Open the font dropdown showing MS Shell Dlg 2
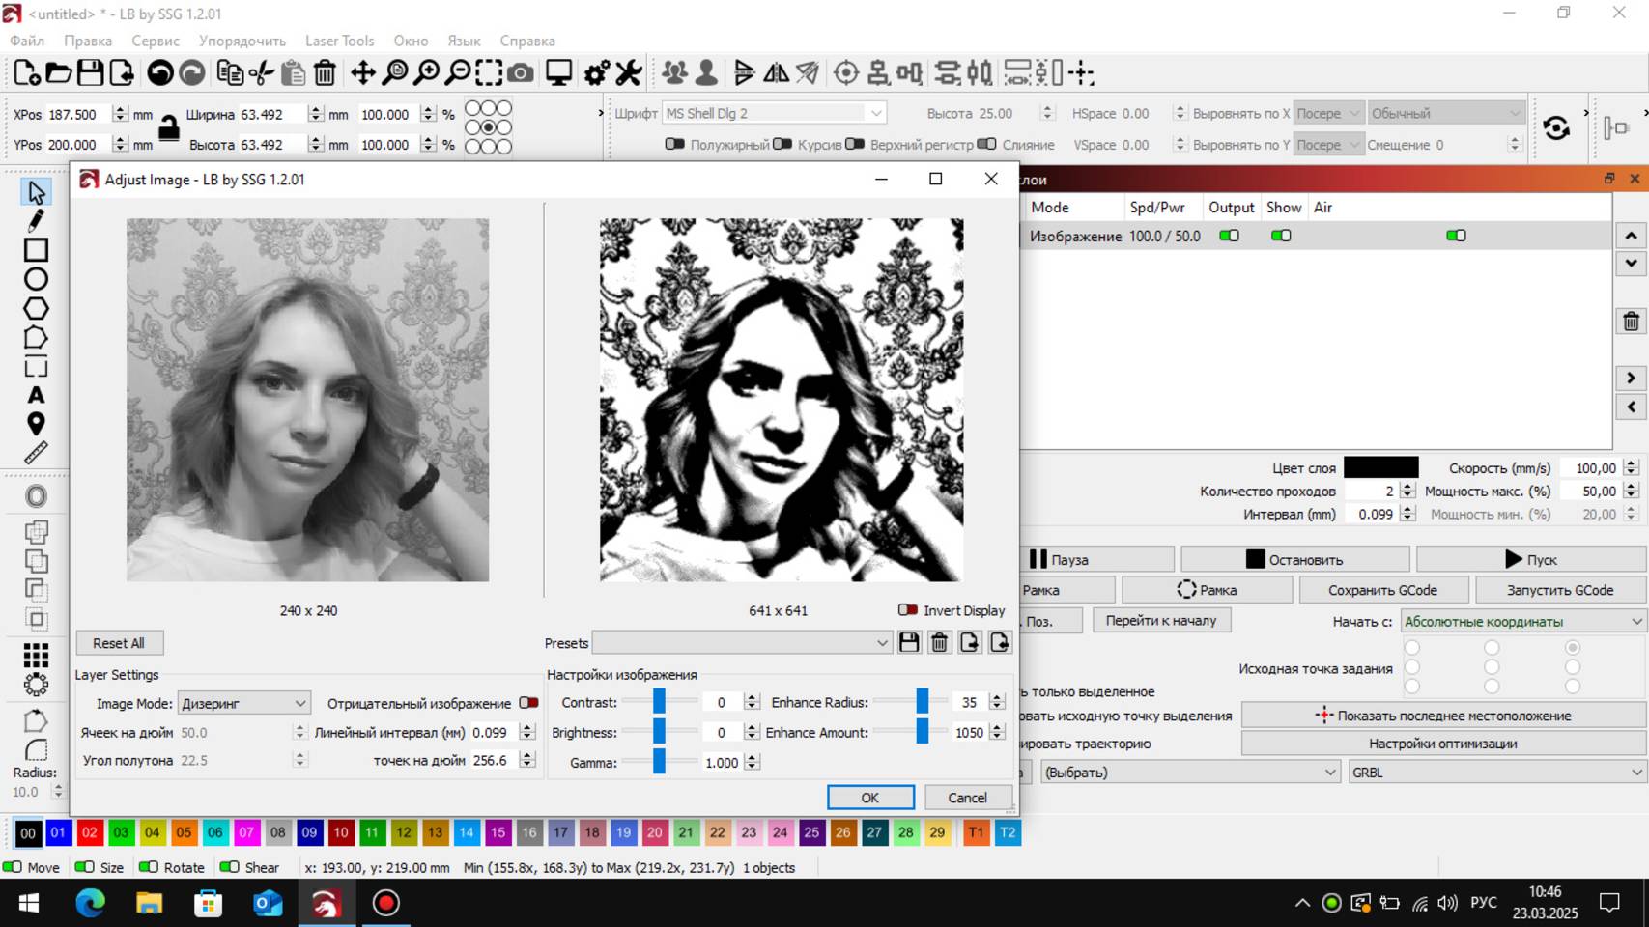Screen dimensions: 1649x927 (773, 112)
